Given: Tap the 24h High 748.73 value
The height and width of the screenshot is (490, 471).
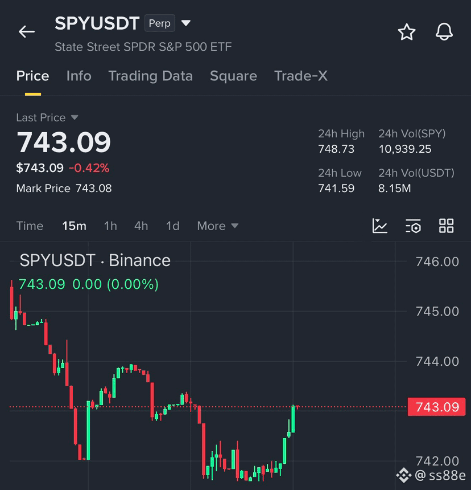Looking at the screenshot, I should 336,149.
